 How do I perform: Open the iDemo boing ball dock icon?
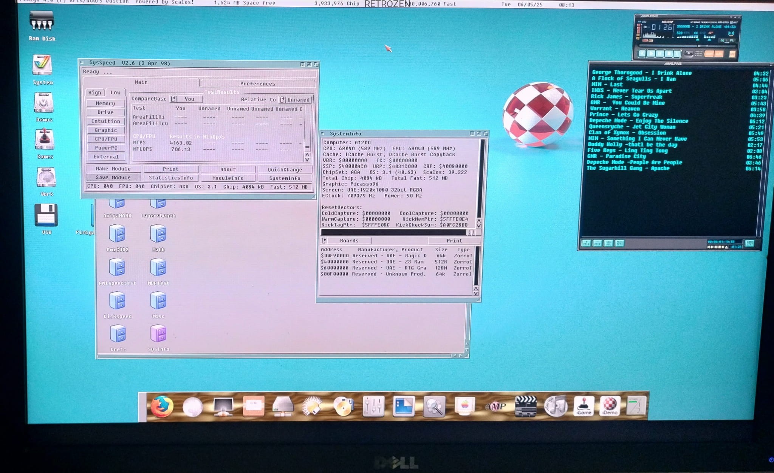click(x=609, y=405)
